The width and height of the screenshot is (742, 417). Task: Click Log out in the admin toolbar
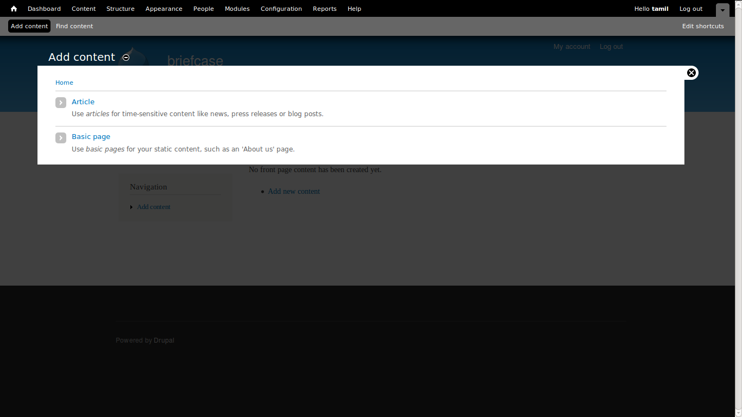click(x=690, y=8)
